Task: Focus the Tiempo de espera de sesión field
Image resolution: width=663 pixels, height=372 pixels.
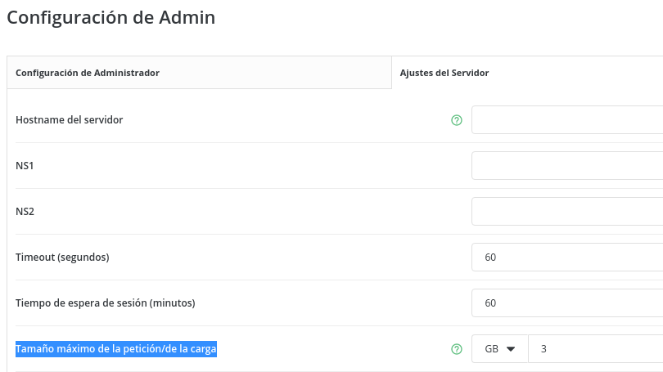Action: (566, 303)
